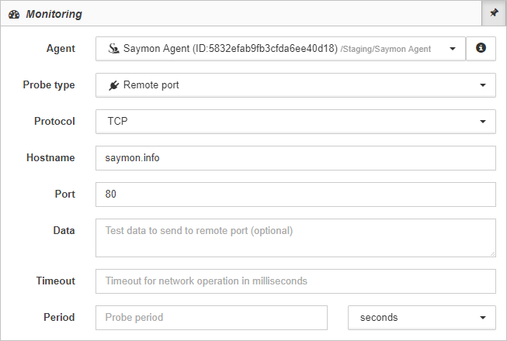Click the pin icon in Monitoring header
507x341 pixels.
coord(494,13)
